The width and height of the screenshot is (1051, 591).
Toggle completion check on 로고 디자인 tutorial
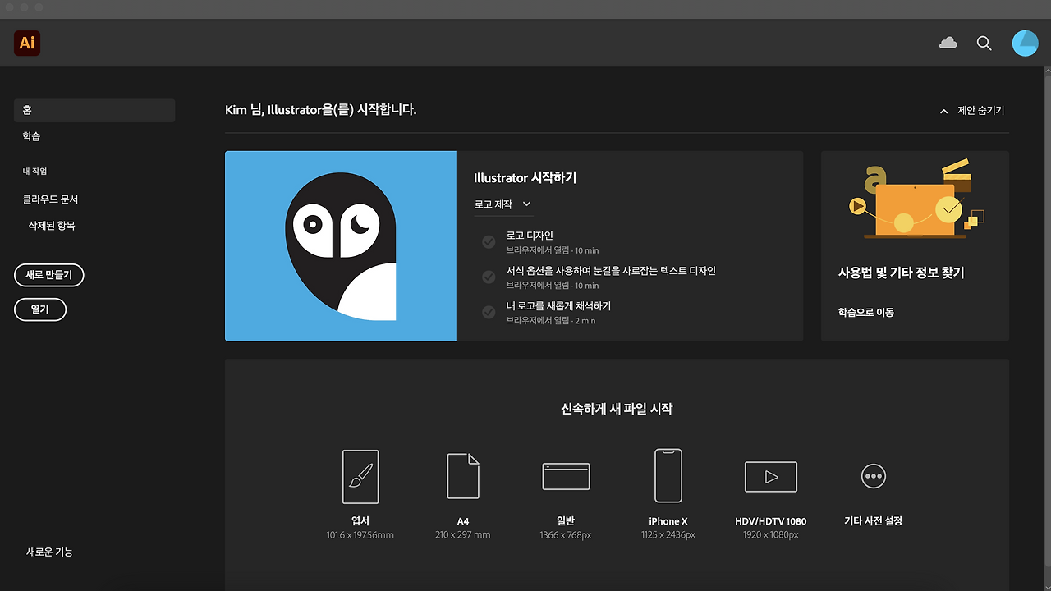tap(489, 241)
